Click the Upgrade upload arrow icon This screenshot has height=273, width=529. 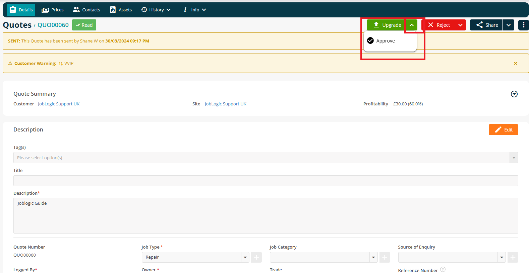376,25
